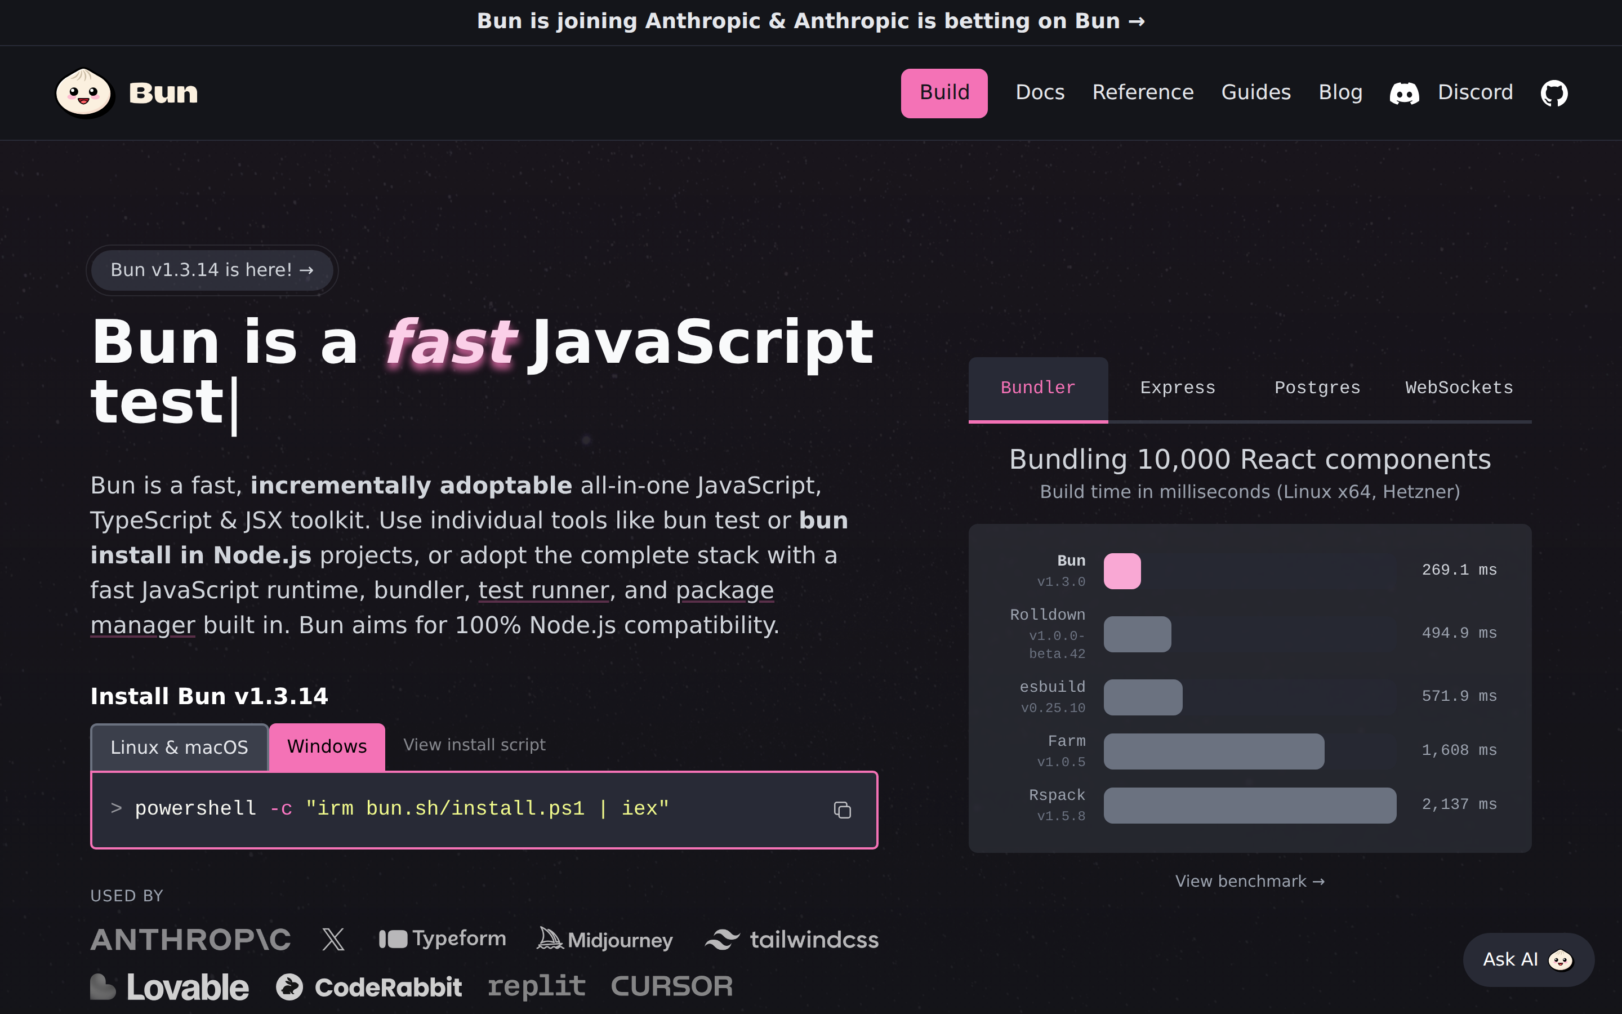Image resolution: width=1622 pixels, height=1014 pixels.
Task: Follow the package manager link
Action: click(x=724, y=590)
